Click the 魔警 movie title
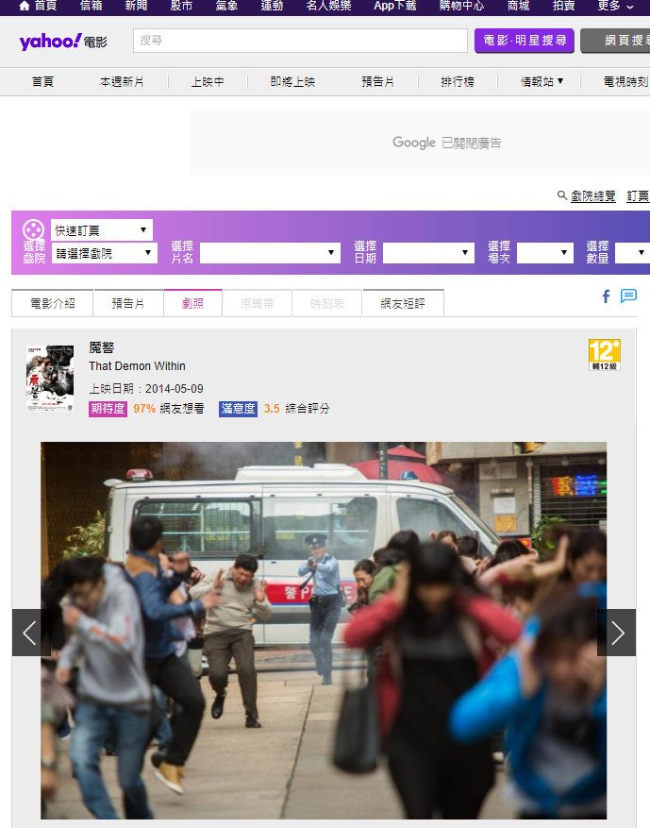Screen dimensions: 650x828 [x=102, y=347]
